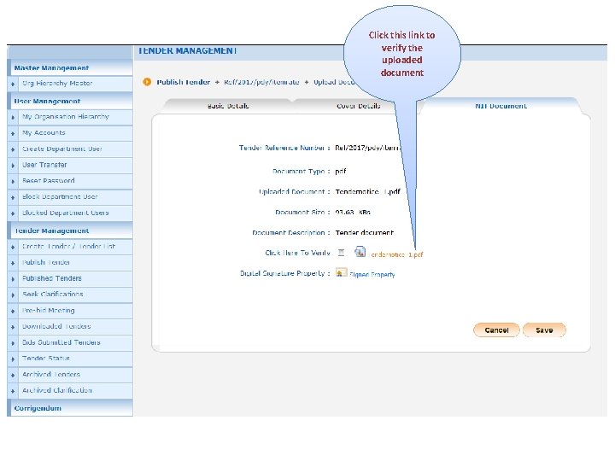Screen dimensions: 615x461
Task: Click Ref/2017/pdy/itemrate in the breadcrumb
Action: (x=261, y=82)
